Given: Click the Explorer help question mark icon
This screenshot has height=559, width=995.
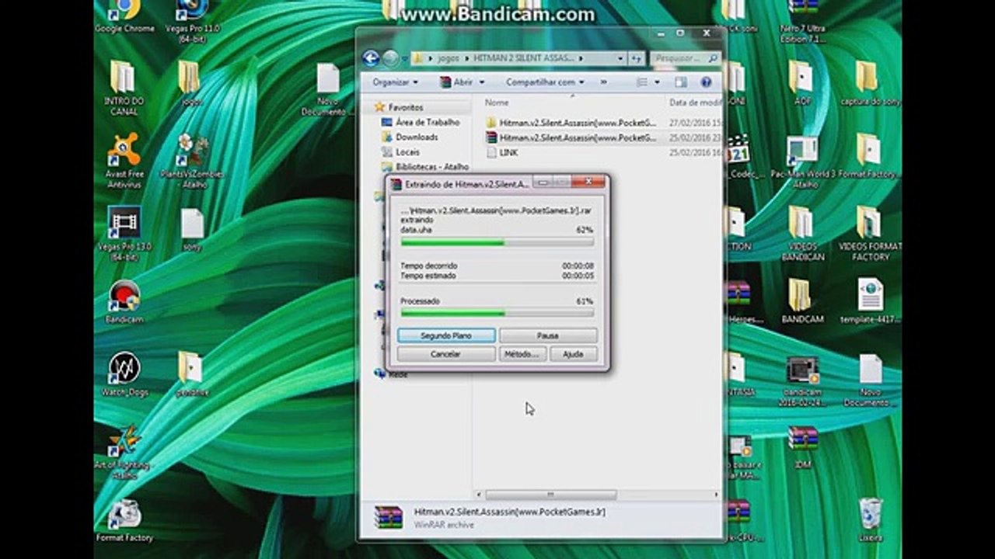Looking at the screenshot, I should tap(706, 82).
